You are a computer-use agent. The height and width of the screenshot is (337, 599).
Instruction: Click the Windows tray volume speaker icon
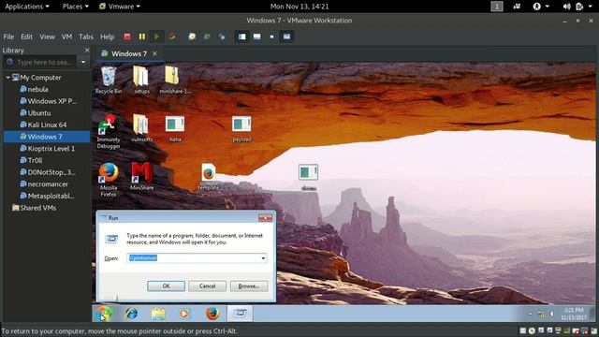click(551, 315)
